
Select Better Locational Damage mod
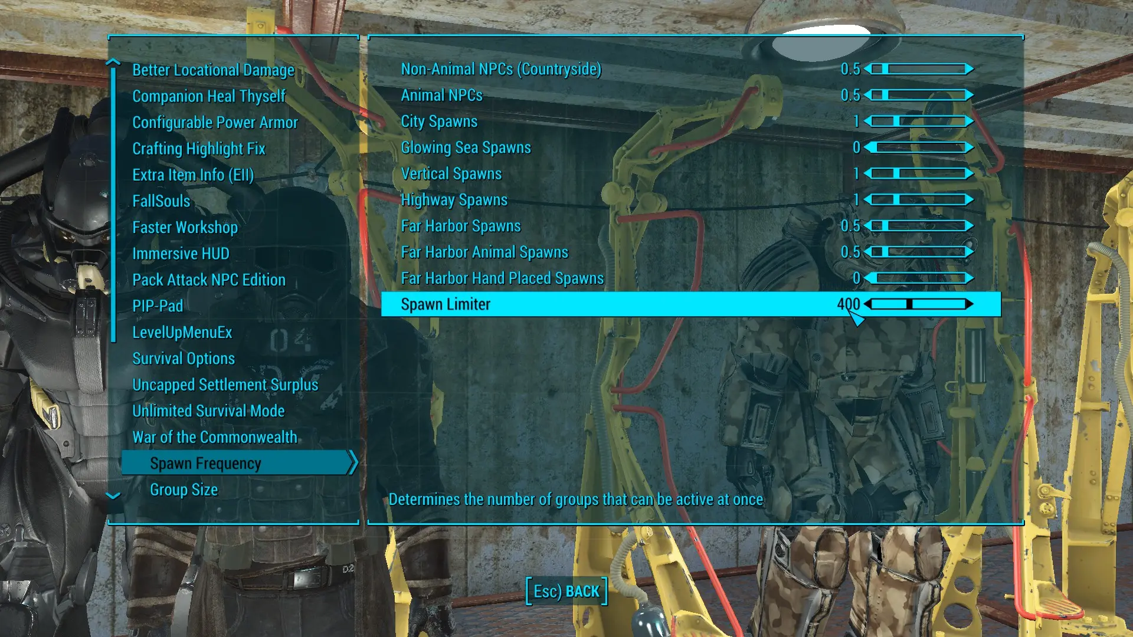(x=214, y=68)
